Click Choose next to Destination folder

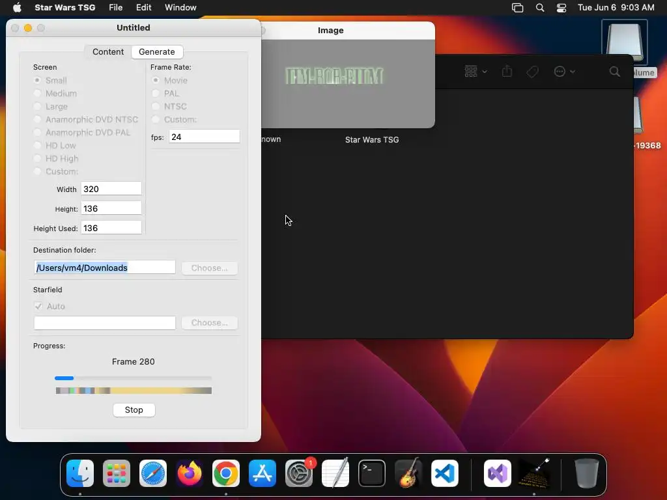209,268
